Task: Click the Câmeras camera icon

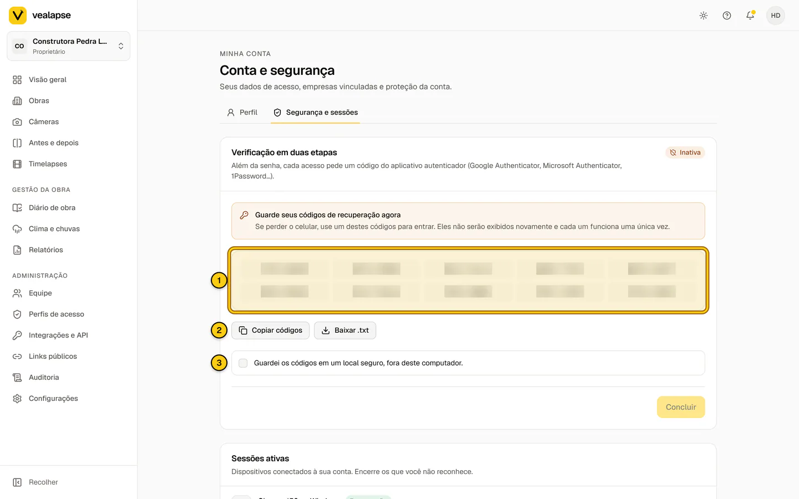Action: [17, 122]
